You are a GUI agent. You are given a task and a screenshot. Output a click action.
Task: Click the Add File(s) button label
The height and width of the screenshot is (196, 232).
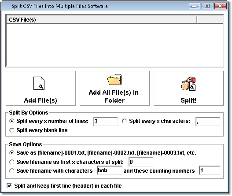[41, 100]
